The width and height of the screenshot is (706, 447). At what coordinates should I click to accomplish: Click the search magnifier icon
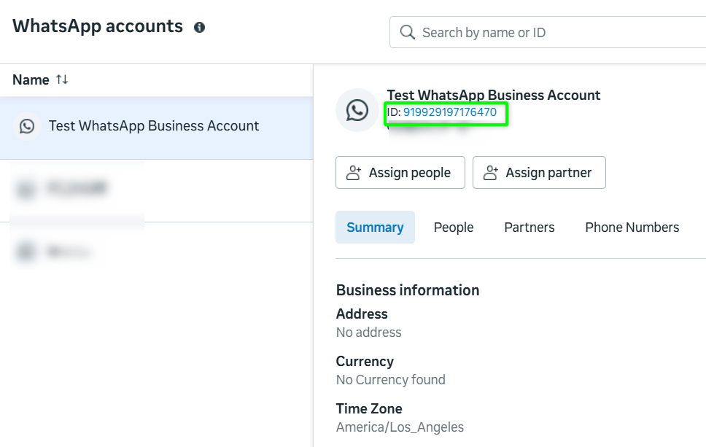407,33
